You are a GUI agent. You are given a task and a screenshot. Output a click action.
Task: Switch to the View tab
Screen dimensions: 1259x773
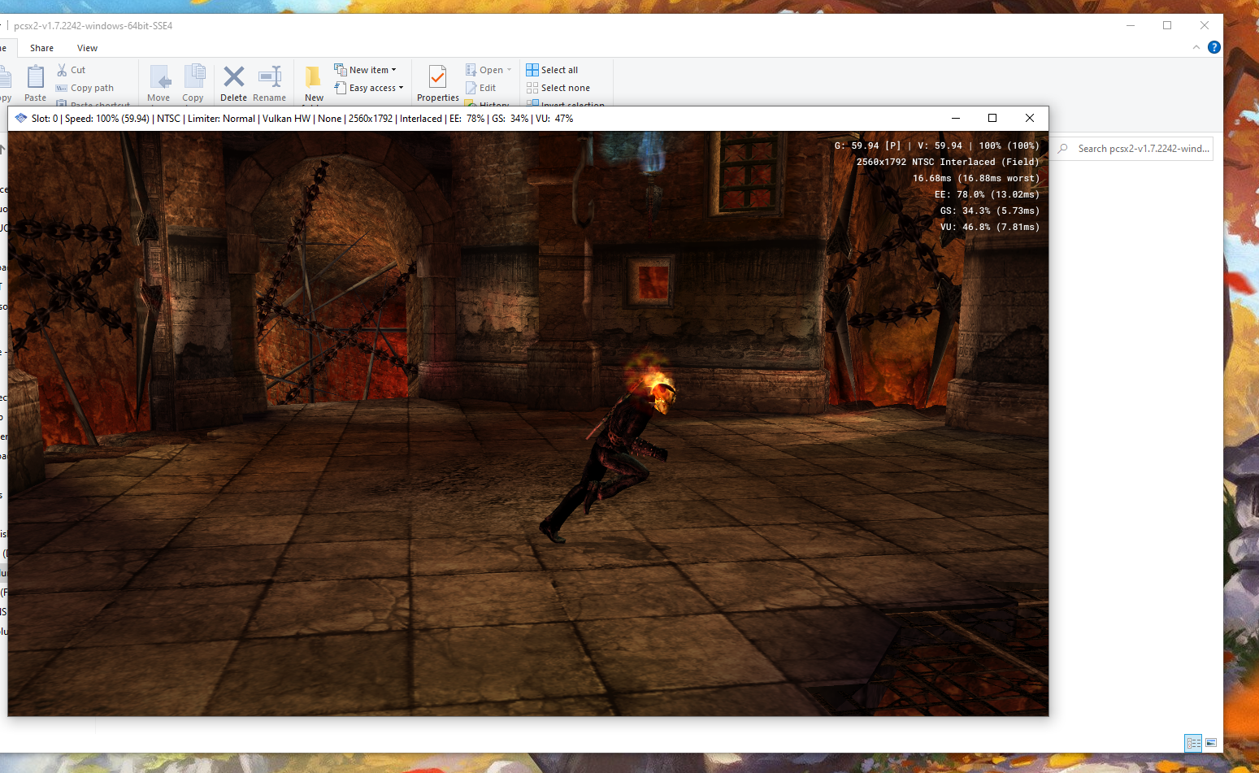[87, 48]
